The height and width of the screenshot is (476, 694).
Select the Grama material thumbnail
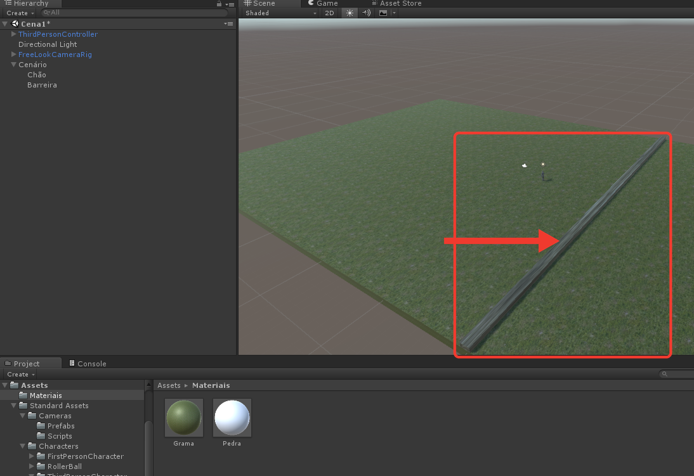tap(184, 418)
